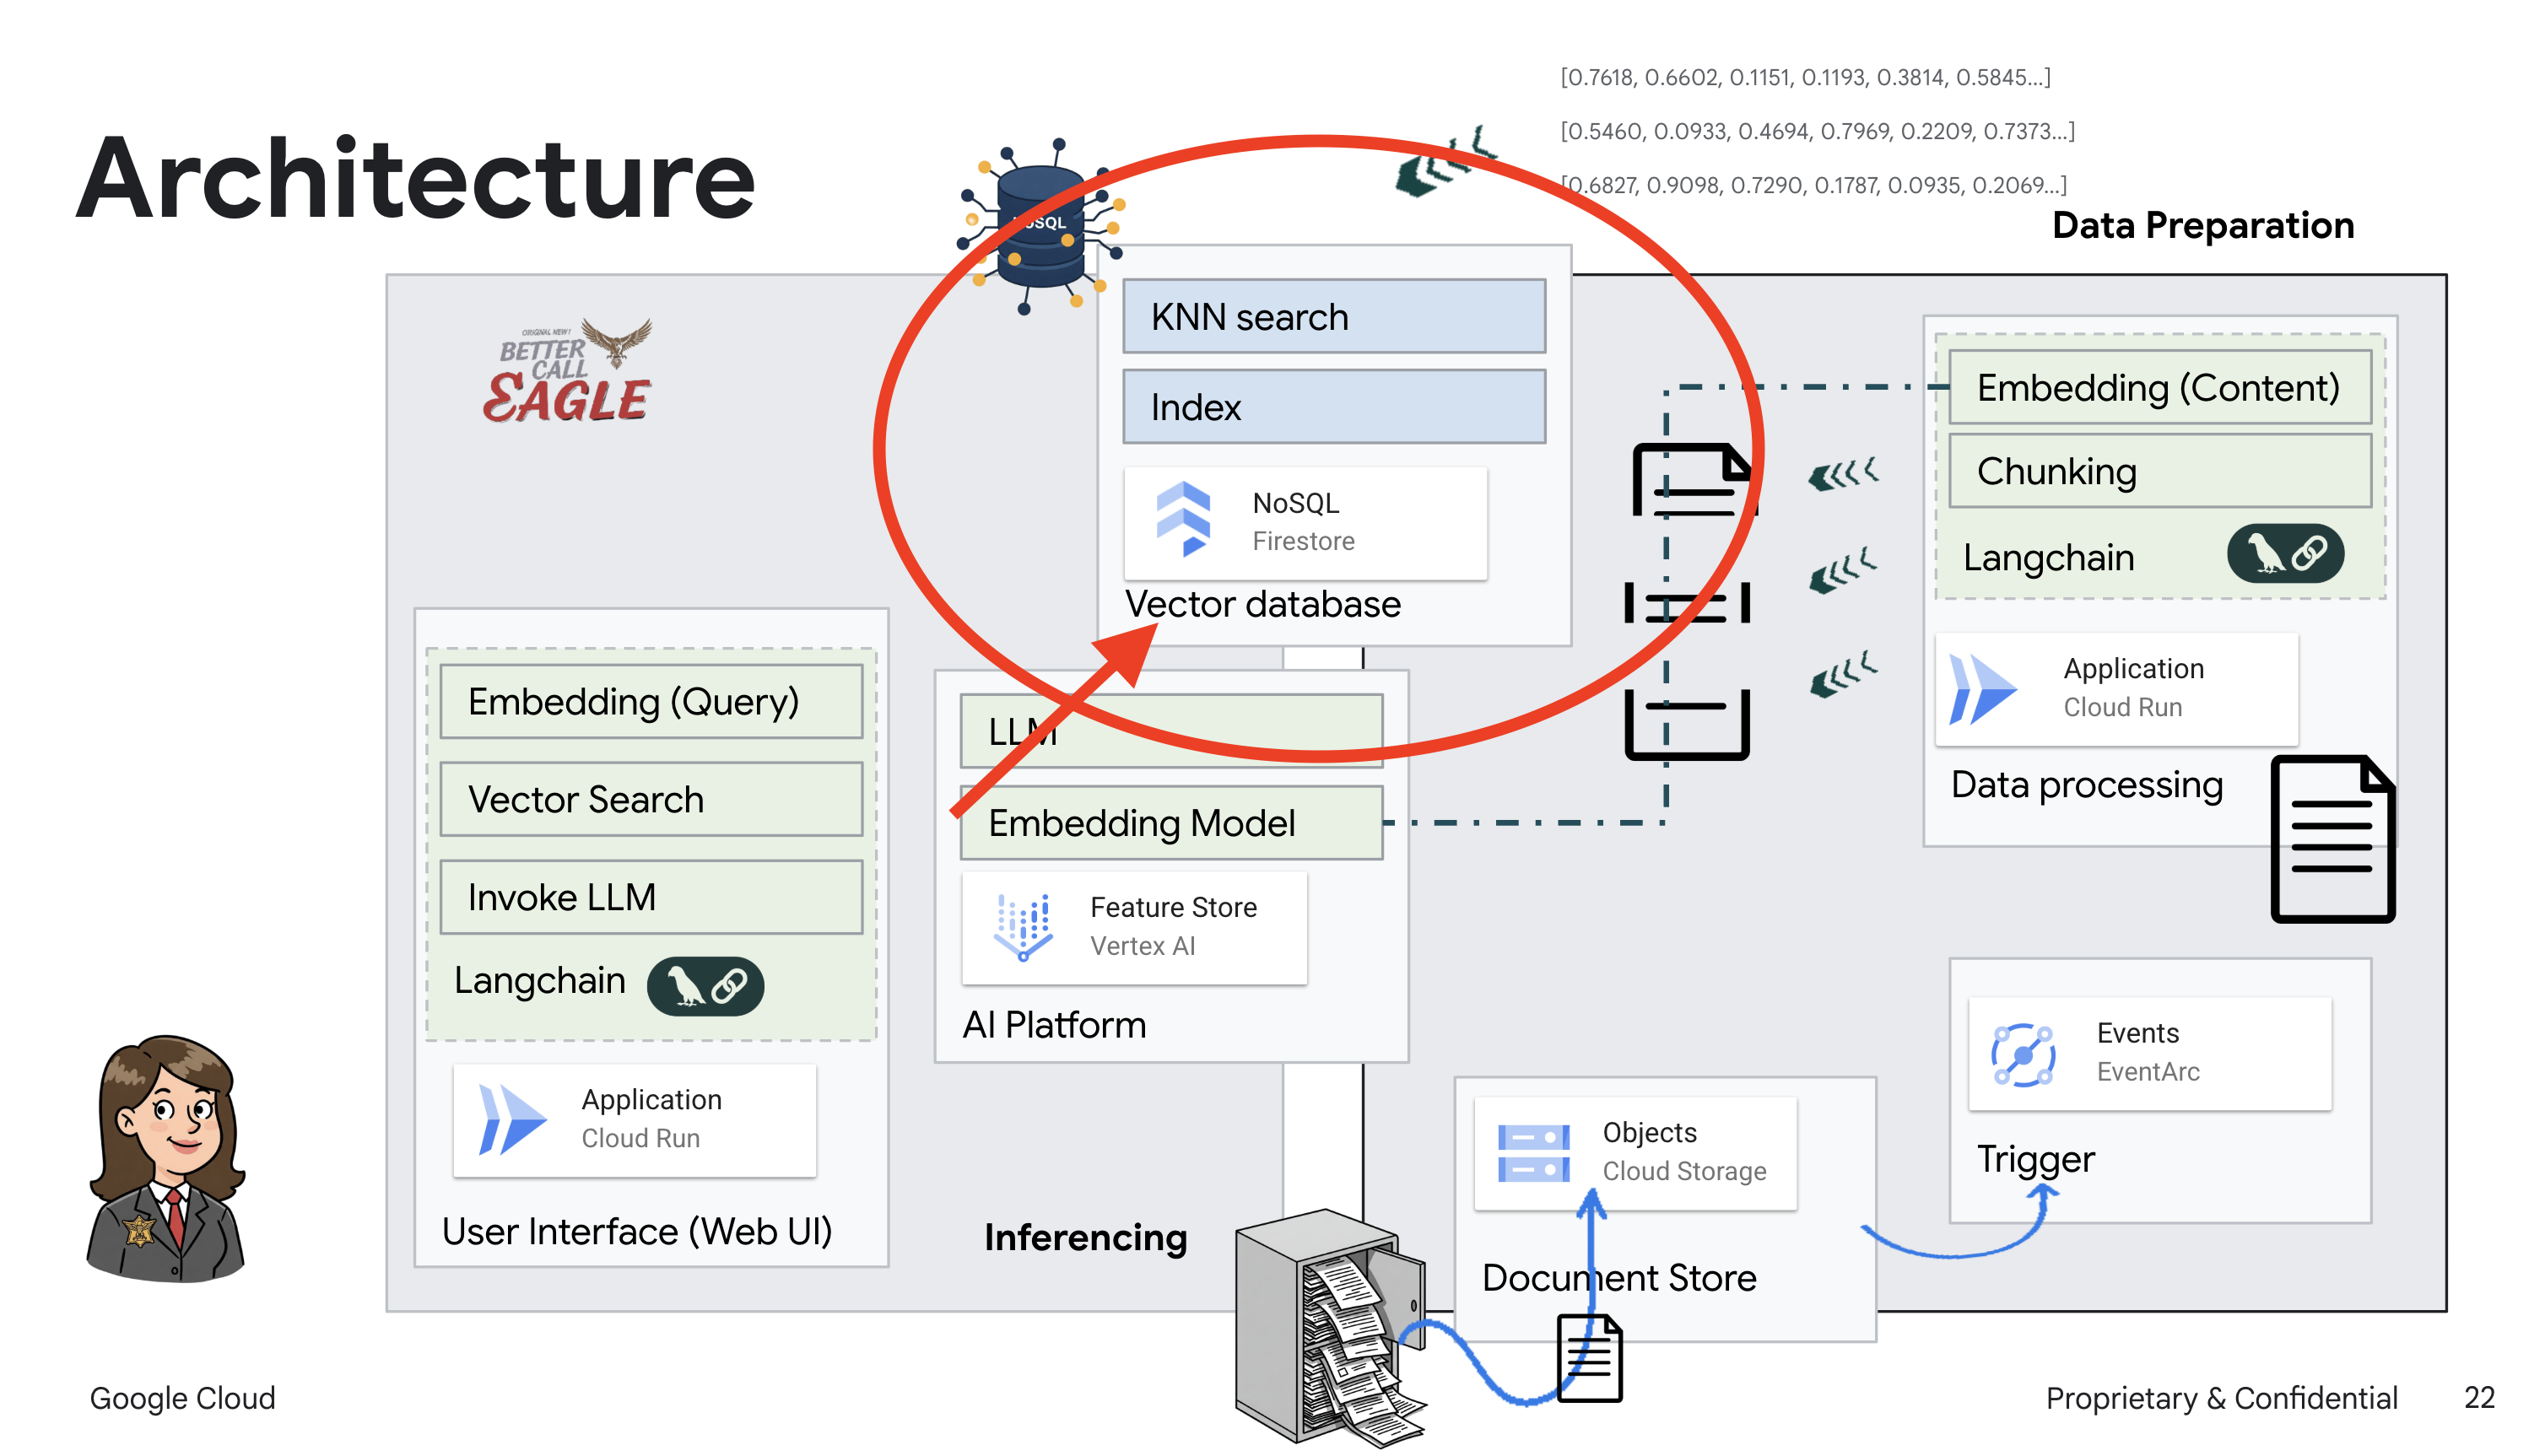The height and width of the screenshot is (1456, 2545).
Task: Click the Embedding (Content) block
Action: tap(2159, 387)
